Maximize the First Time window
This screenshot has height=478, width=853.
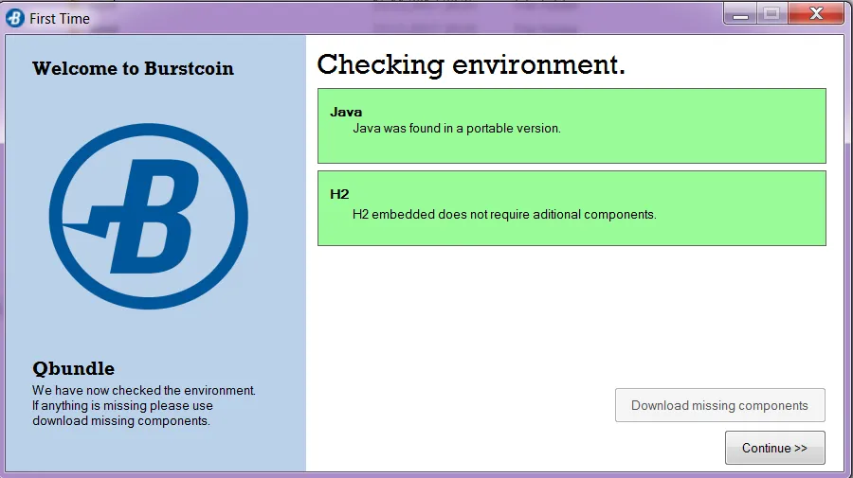[771, 13]
